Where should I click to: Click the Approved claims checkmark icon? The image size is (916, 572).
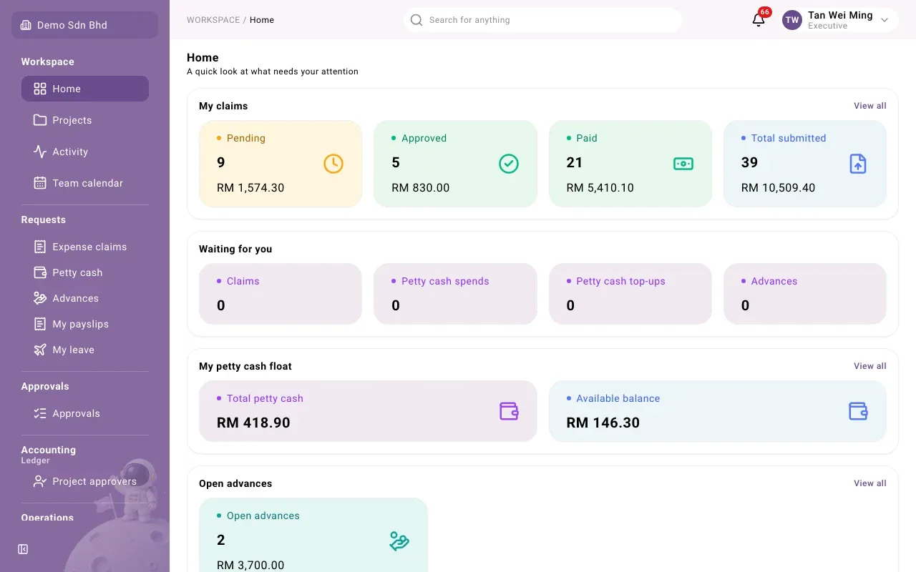tap(508, 164)
